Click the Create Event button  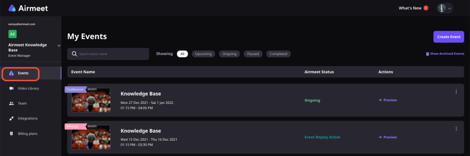(x=449, y=37)
